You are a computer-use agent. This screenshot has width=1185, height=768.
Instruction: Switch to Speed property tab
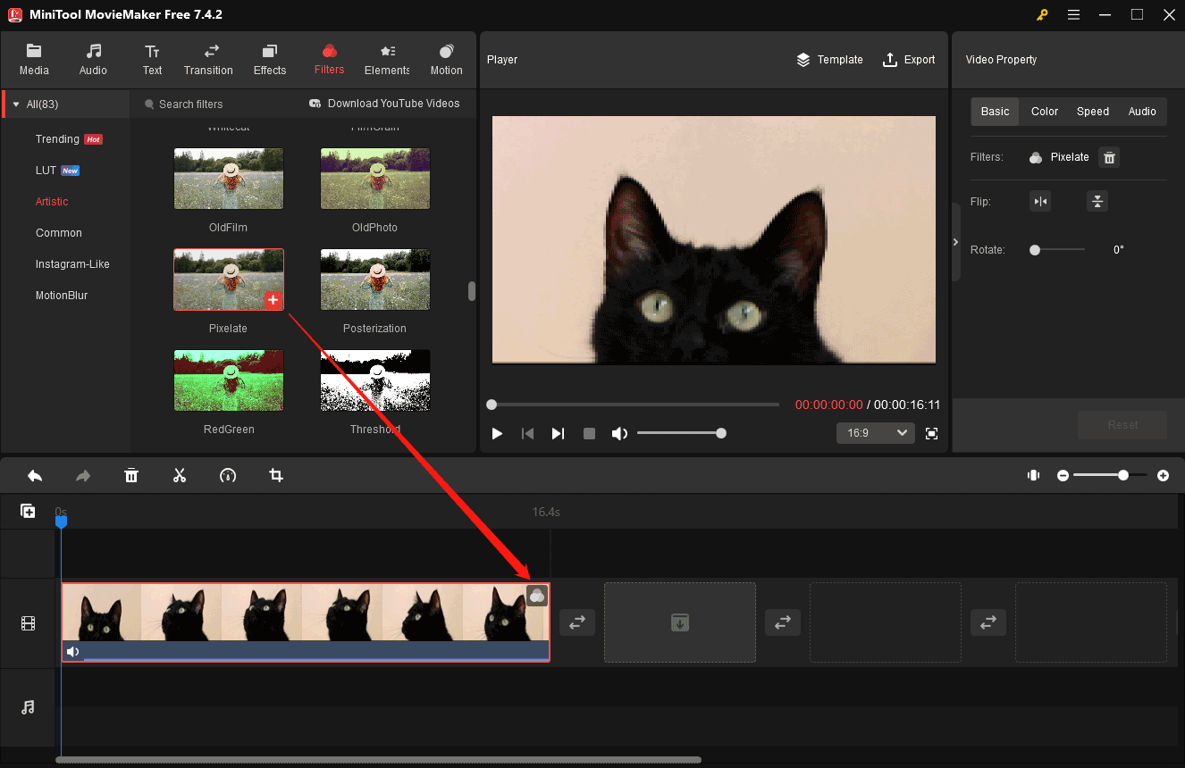click(1092, 112)
